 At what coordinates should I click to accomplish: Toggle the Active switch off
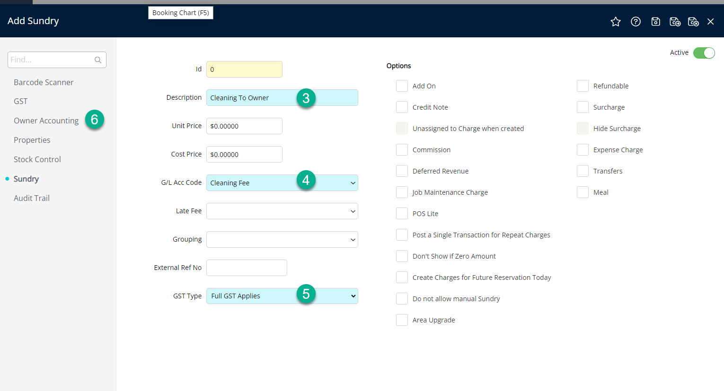(x=704, y=53)
